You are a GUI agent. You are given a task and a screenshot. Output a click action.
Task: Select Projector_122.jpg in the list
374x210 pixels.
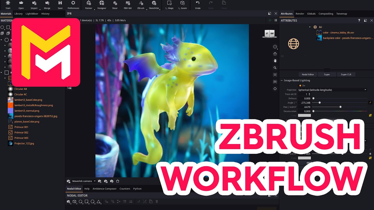pyautogui.click(x=24, y=143)
